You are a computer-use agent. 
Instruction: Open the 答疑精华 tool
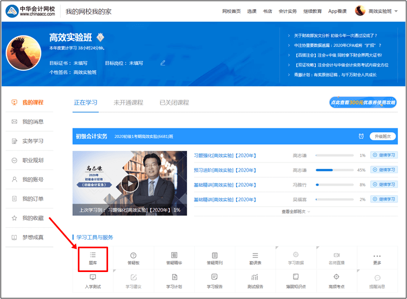pos(174,259)
